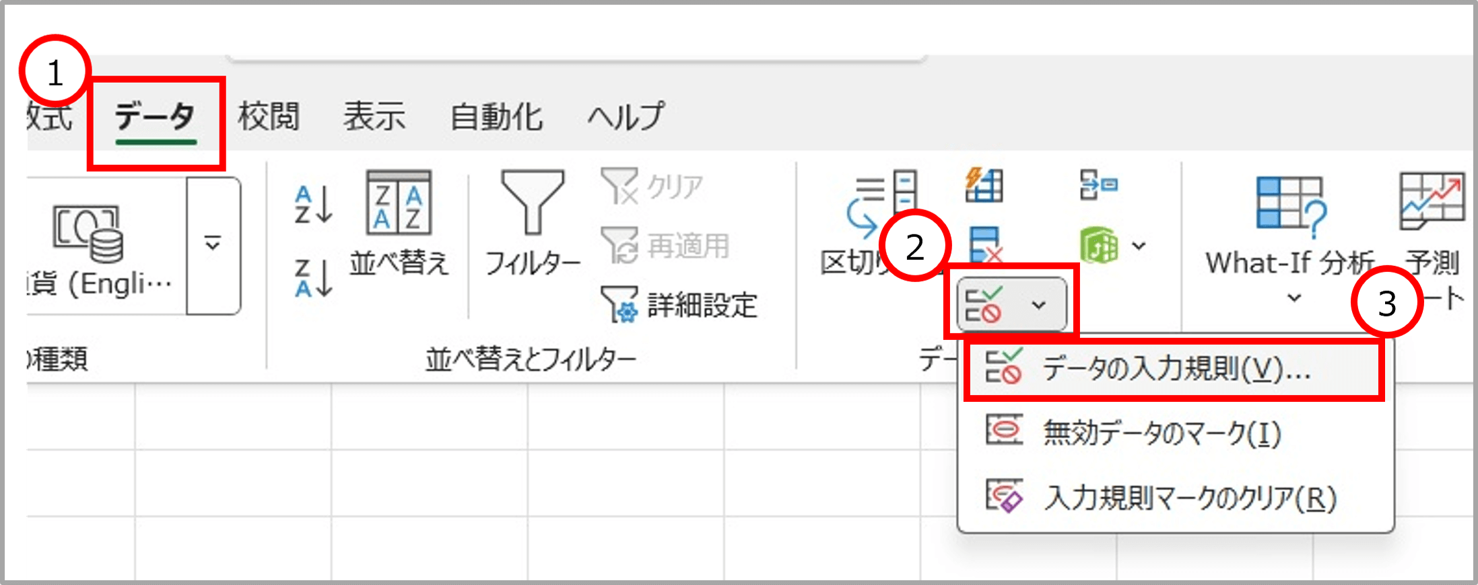This screenshot has width=1478, height=585.
Task: Click the data validation ribbon icon
Action: click(x=984, y=305)
